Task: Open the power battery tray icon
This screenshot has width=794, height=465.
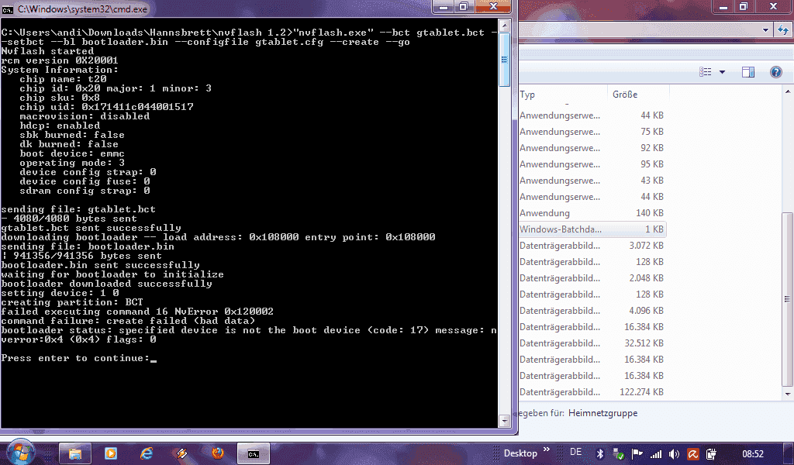Action: tap(711, 454)
